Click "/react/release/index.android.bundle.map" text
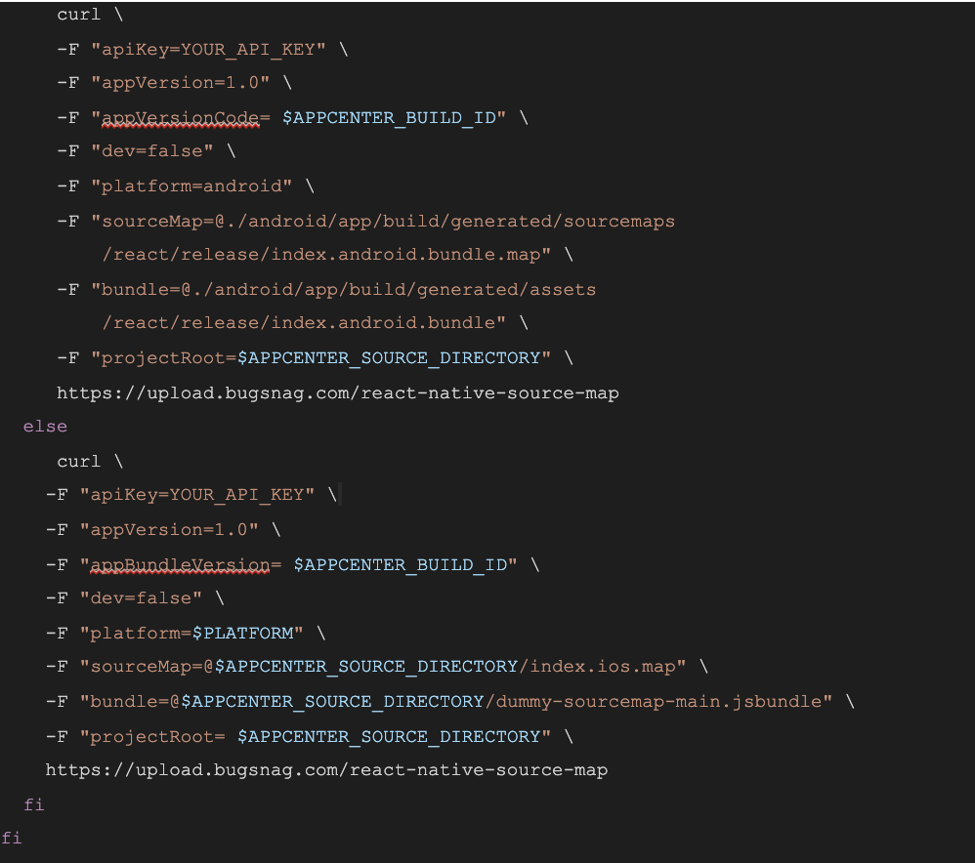Viewport: 975px width, 863px height. (320, 255)
